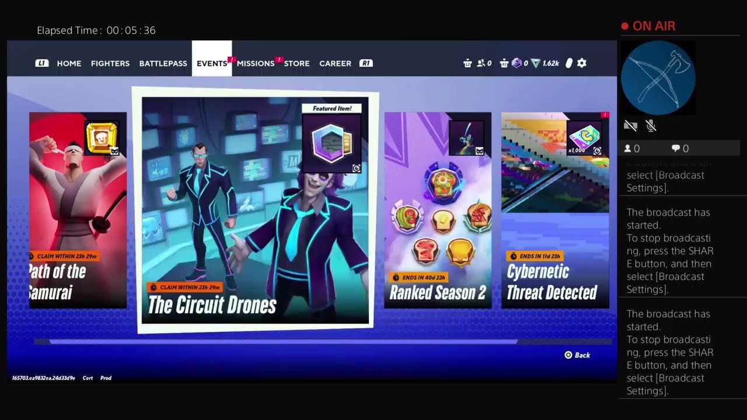
Task: Go to the HOME tab
Action: tap(69, 63)
